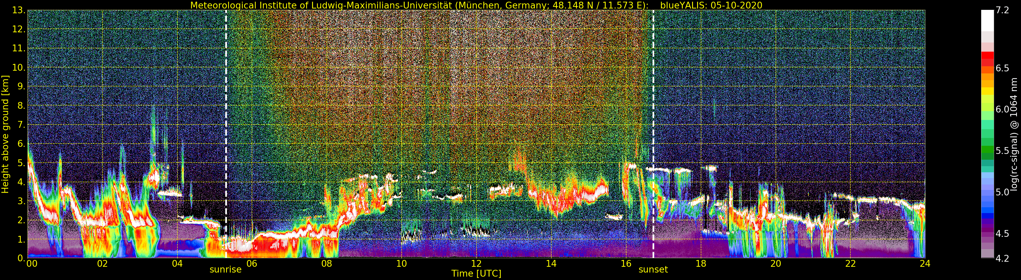This screenshot has height=280, width=1021.
Task: Click the height axis tick label '2.'
Action: (x=21, y=220)
